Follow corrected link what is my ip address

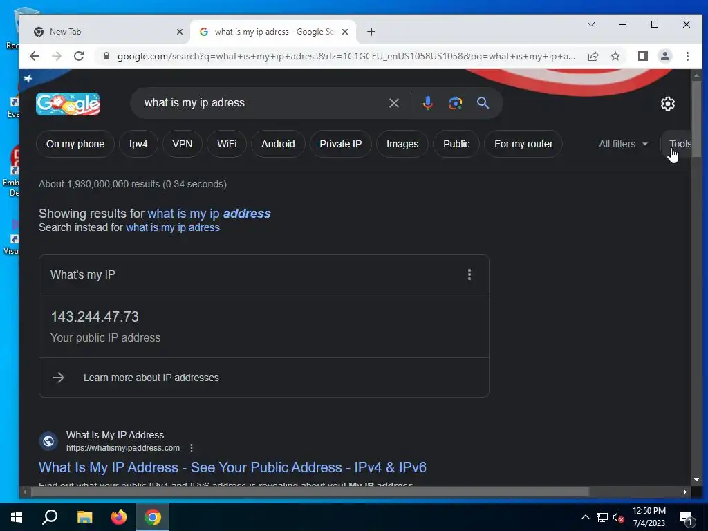(x=209, y=214)
